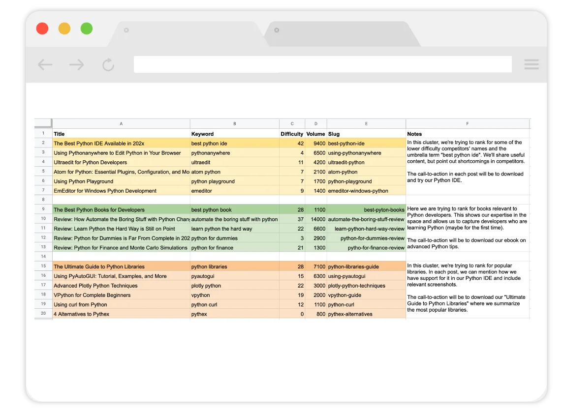Select '4 Alternatives to Pythex' cell
The image size is (563, 413).
[x=122, y=314]
